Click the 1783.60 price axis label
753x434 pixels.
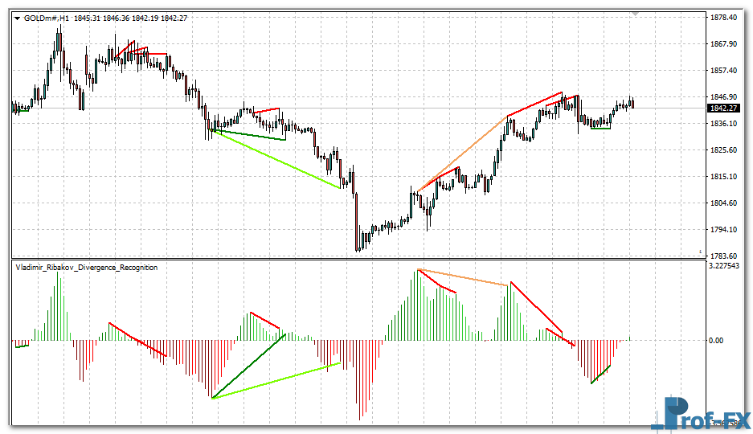point(724,256)
